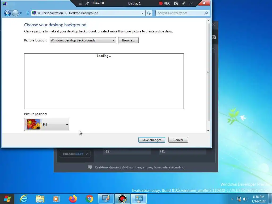Click the X icon on recording bar
272x204 pixels.
(x=192, y=3)
